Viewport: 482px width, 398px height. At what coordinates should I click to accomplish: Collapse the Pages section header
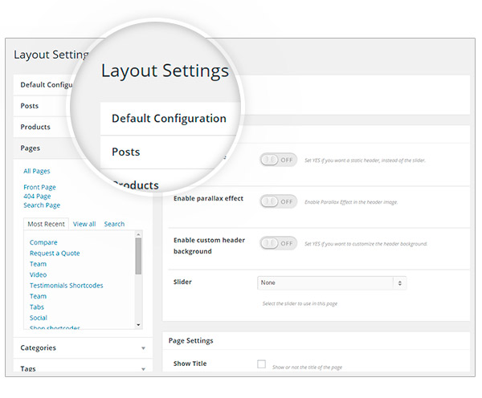tap(31, 148)
